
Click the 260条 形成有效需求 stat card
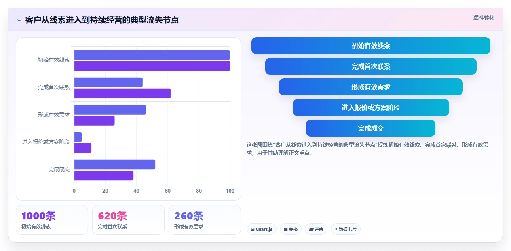[205, 220]
